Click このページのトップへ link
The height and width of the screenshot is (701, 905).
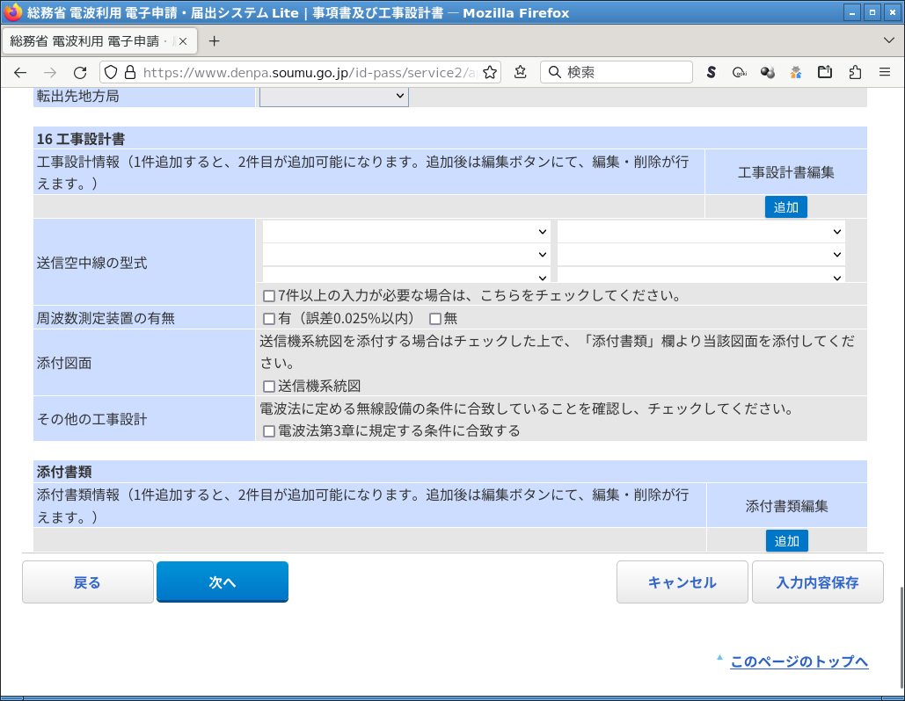click(x=799, y=661)
